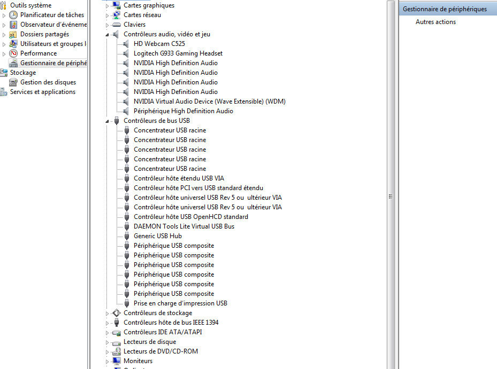The image size is (497, 369).
Task: Select Services et applications in sidebar
Action: point(43,92)
